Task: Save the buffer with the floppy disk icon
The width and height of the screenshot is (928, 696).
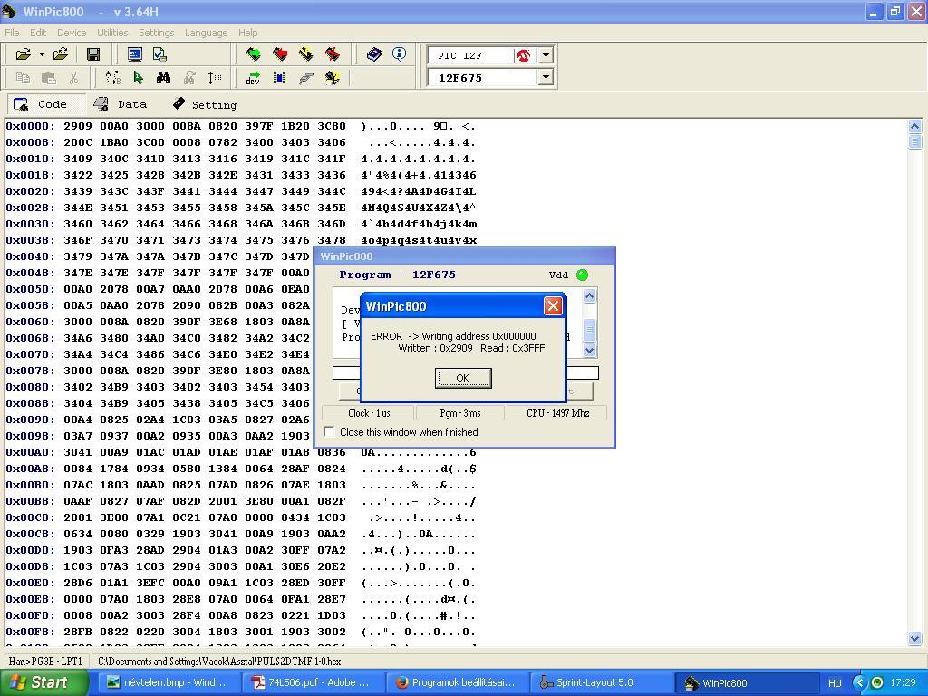Action: point(93,54)
